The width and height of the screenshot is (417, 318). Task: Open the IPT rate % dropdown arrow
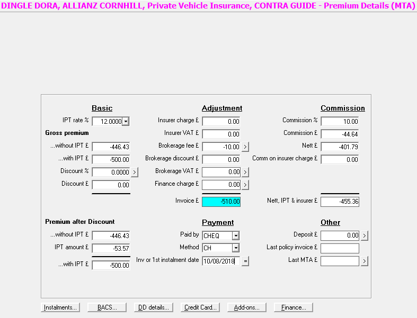(x=126, y=121)
